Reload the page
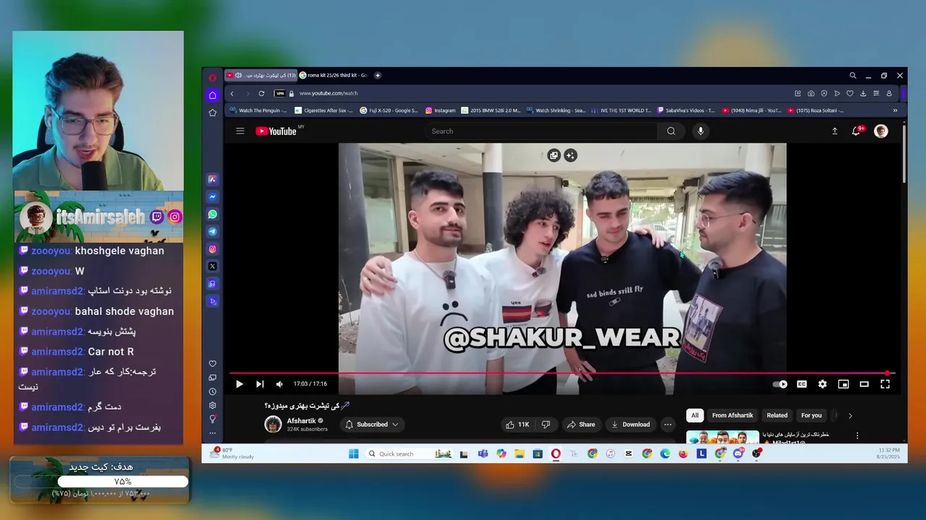The image size is (926, 520). click(x=261, y=93)
